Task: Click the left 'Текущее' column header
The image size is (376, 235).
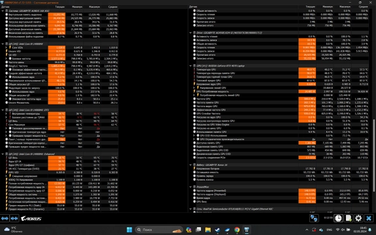Action: [59, 7]
